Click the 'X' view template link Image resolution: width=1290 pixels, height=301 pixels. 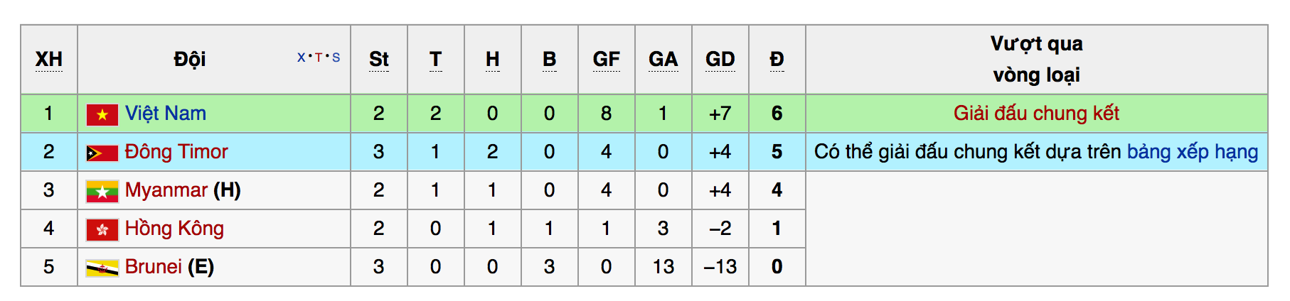point(301,58)
